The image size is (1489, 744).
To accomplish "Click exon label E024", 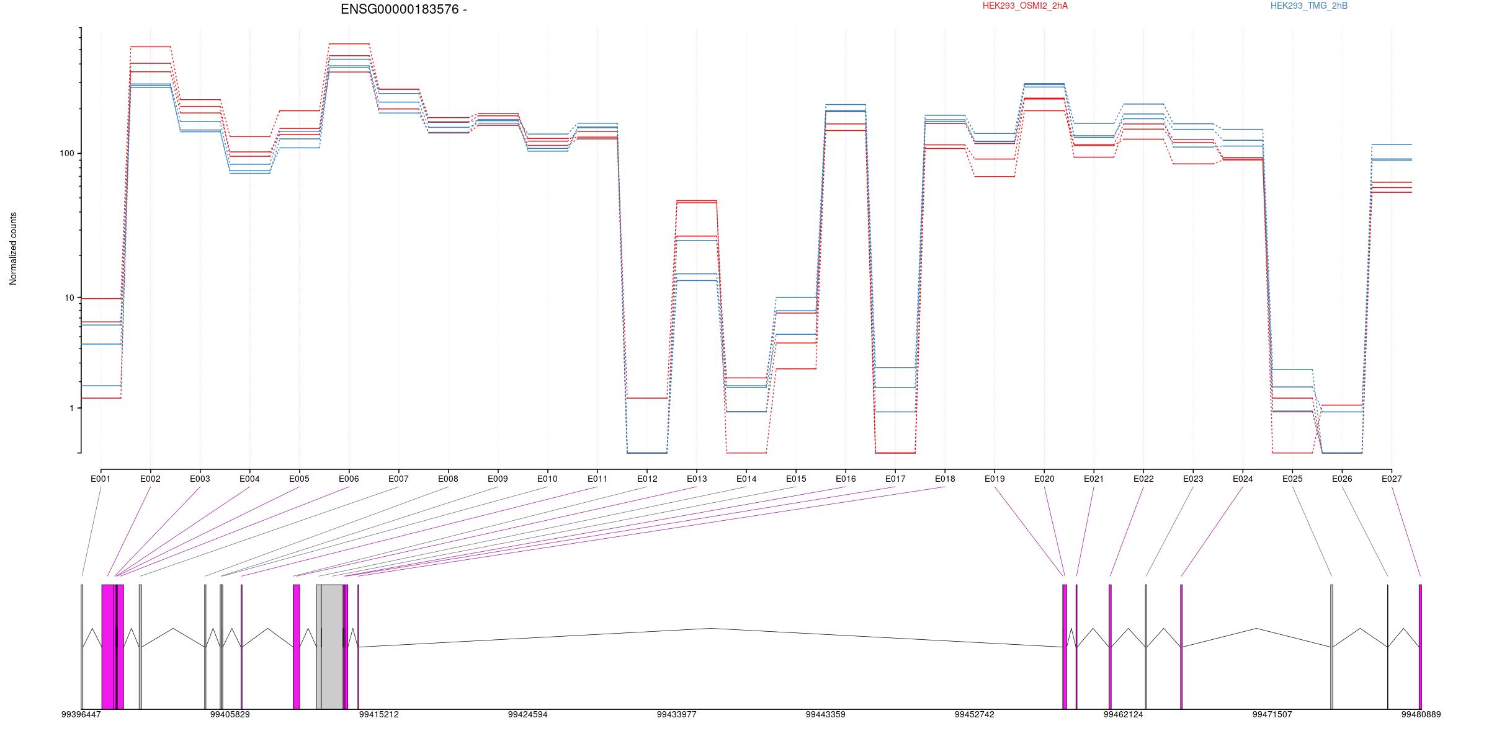I will (x=1243, y=479).
